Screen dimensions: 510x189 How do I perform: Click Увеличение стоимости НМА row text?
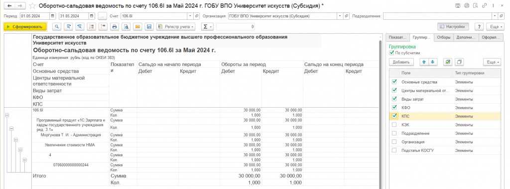70,145
